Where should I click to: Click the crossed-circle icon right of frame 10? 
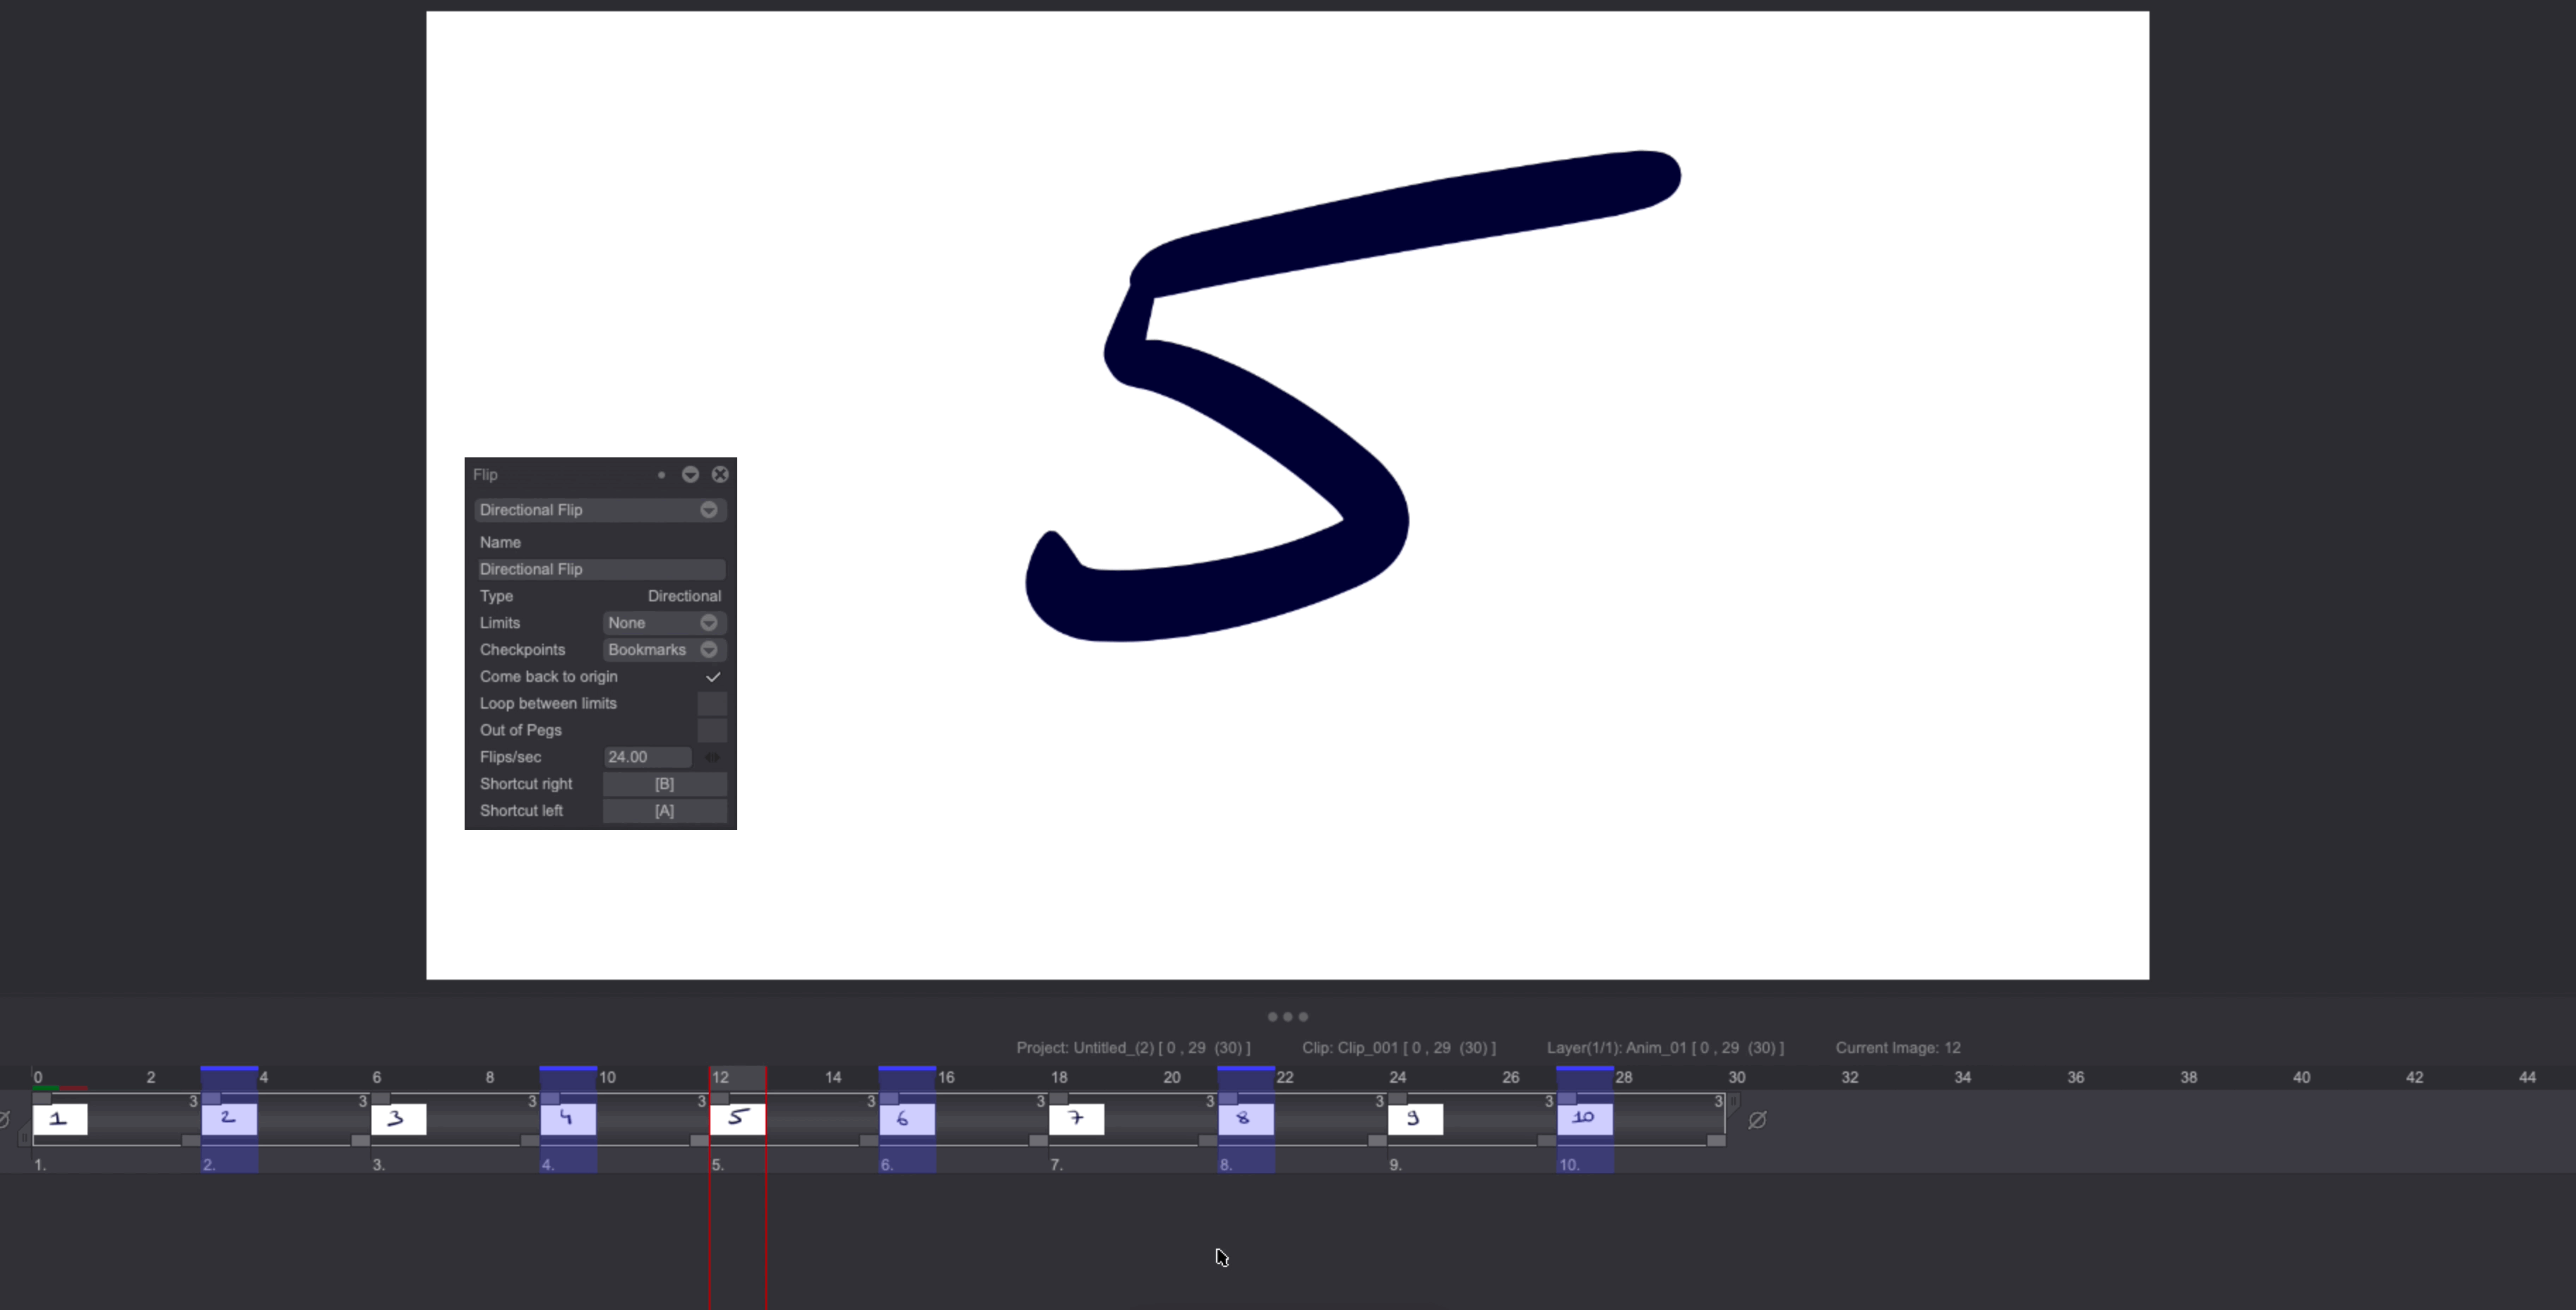[1758, 1120]
